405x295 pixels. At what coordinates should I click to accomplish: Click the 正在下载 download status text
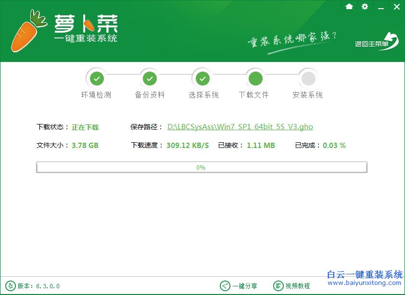pos(85,127)
